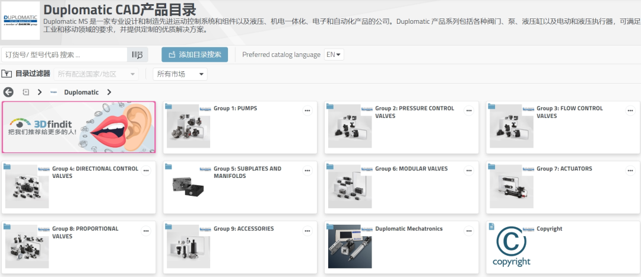Click the Preferred catalog language label
Viewport: 641px width, 277px height.
tap(281, 55)
